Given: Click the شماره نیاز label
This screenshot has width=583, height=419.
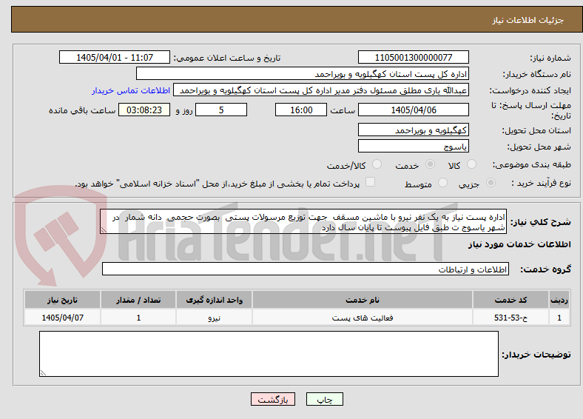Looking at the screenshot, I should coord(550,58).
